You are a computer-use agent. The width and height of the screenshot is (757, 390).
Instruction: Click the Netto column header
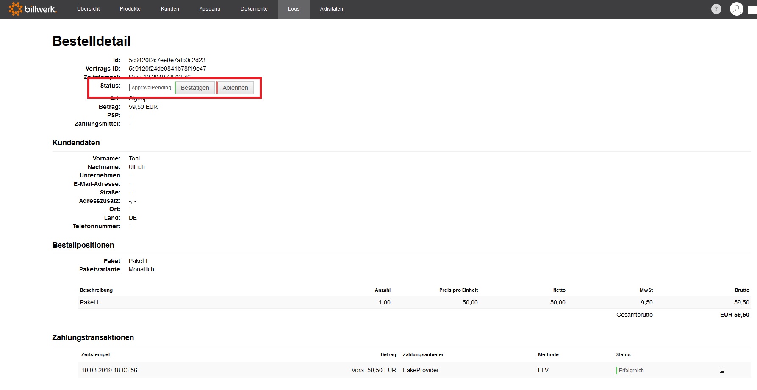pyautogui.click(x=559, y=290)
